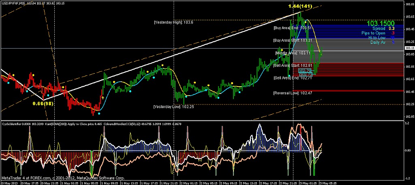Click the 21 May 09:15 time label
Image resolution: width=415 pixels, height=185 pixels.
click(108, 183)
